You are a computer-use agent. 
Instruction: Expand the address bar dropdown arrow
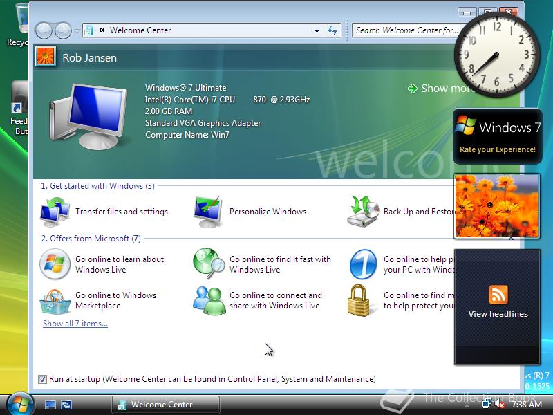click(317, 30)
